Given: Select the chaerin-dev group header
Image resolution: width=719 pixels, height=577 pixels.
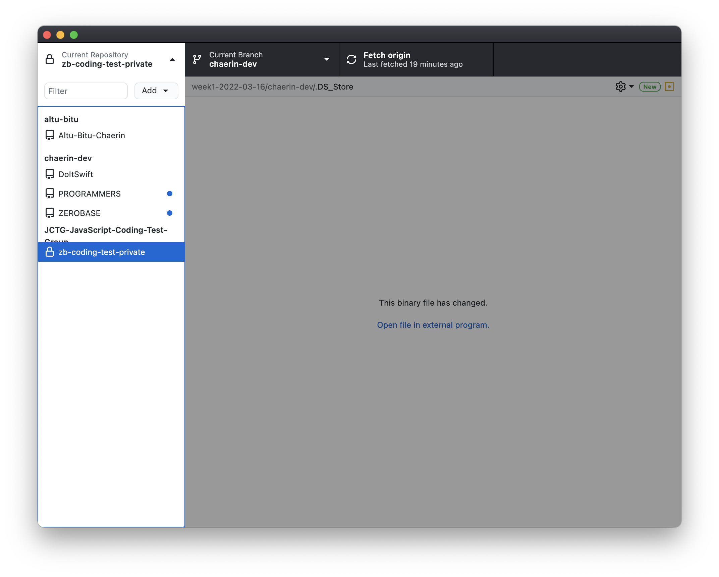Looking at the screenshot, I should pos(69,157).
